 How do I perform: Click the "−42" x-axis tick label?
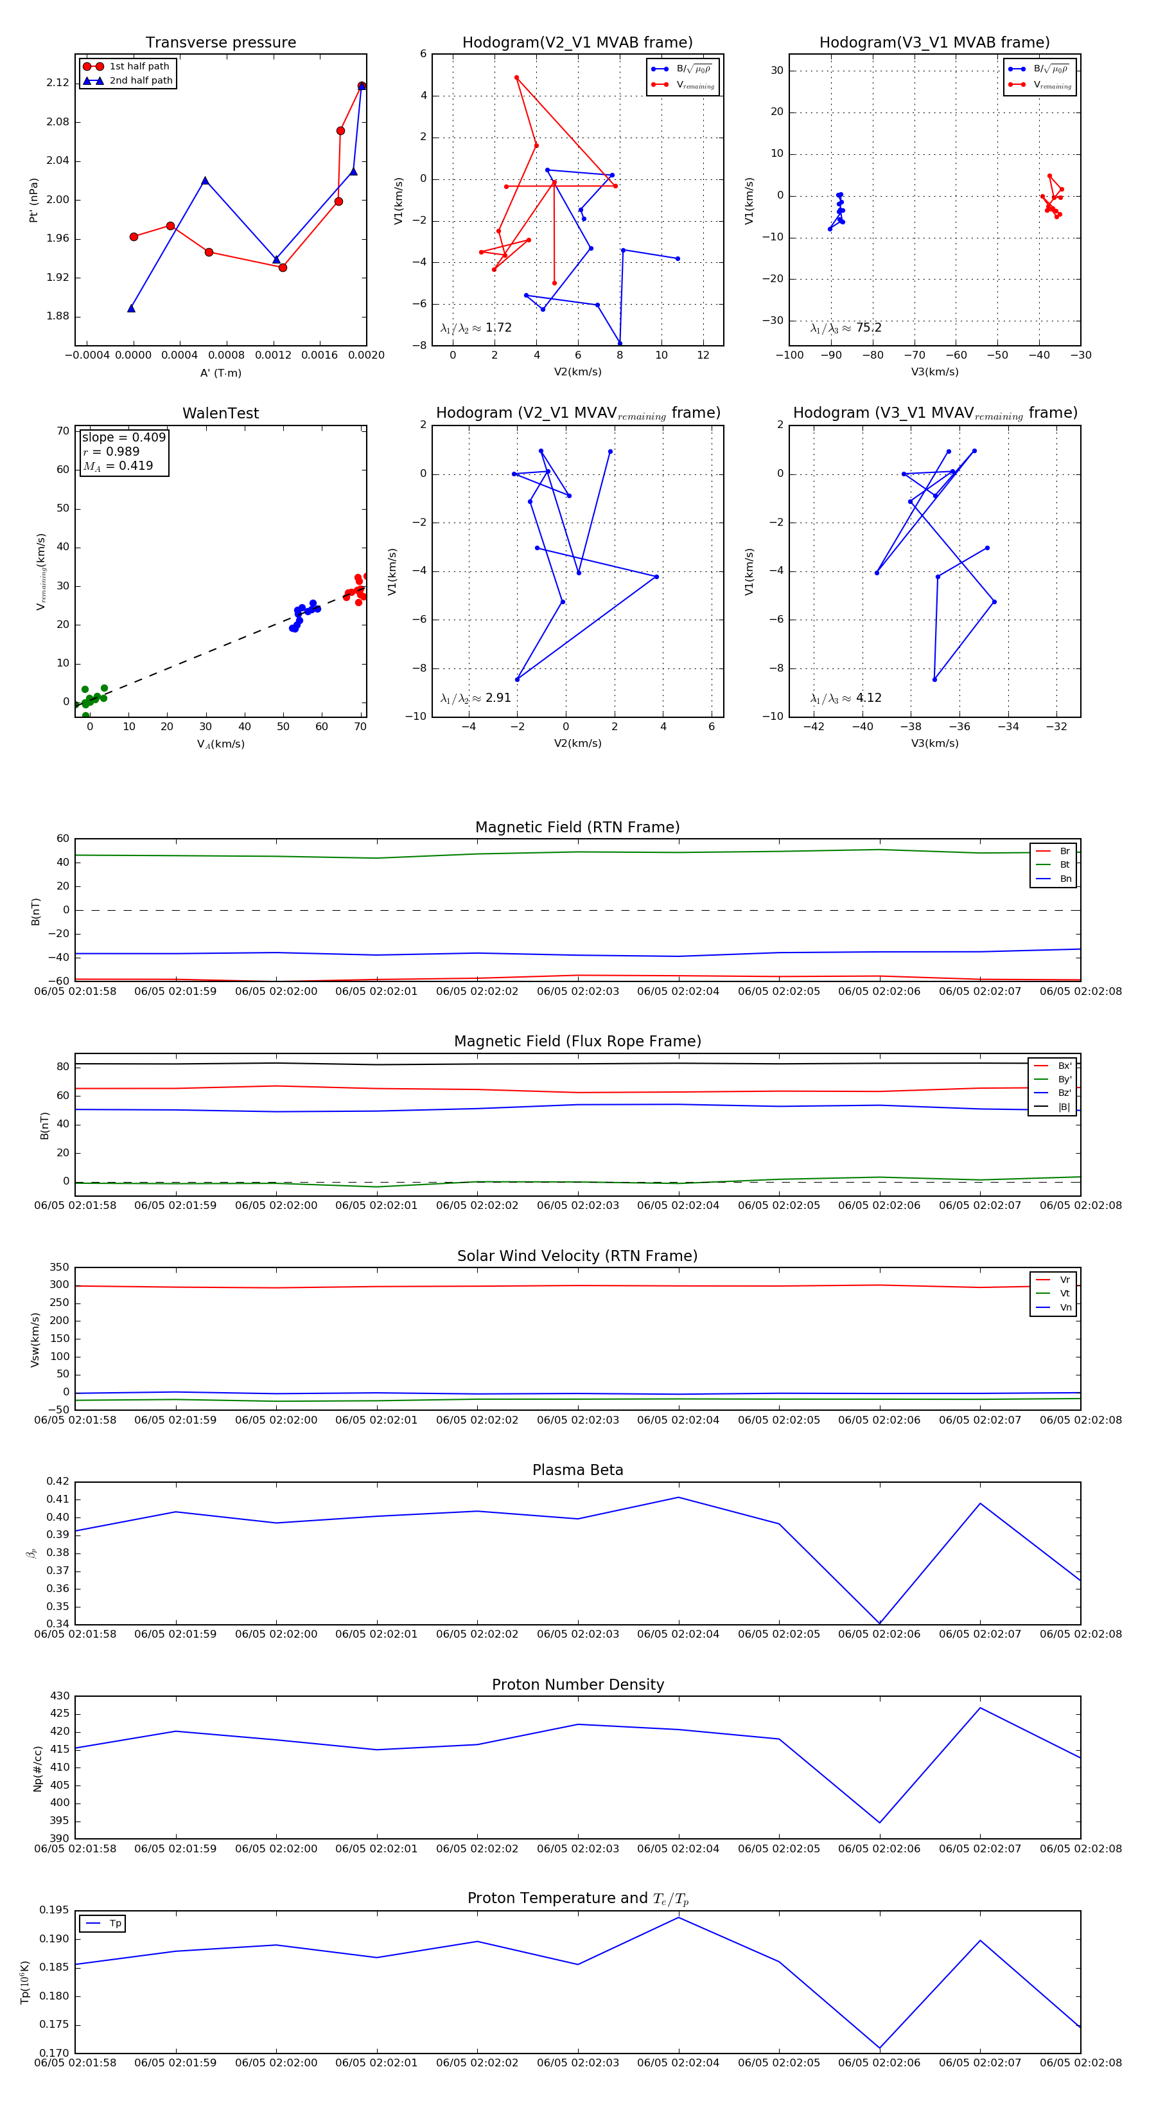tap(814, 727)
